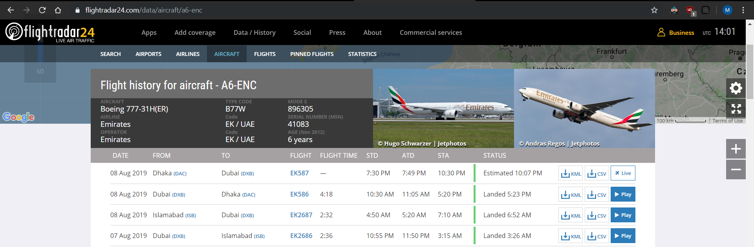Download CSV for flight EK586
The image size is (754, 247).
pos(597,195)
